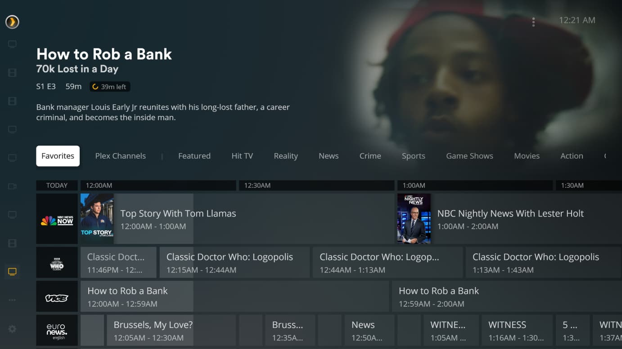
Task: Click the Plex logo icon
Action: [12, 22]
